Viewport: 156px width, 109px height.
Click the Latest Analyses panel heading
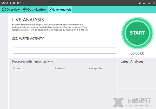point(132,62)
